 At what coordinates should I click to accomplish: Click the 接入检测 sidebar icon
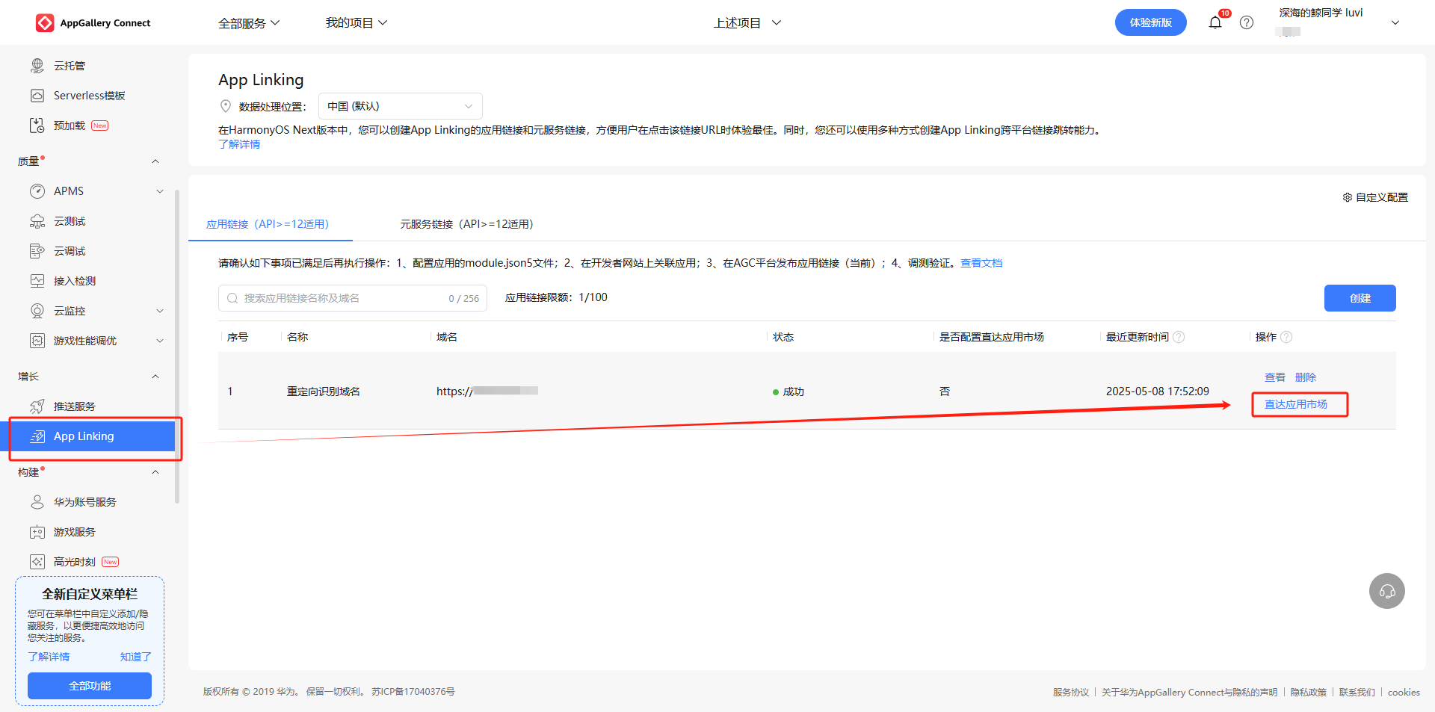[x=37, y=281]
